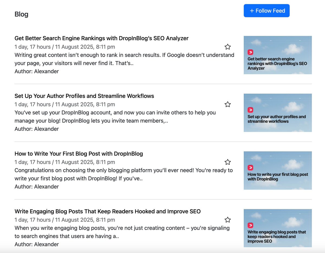
Task: Click the date line under the First Blog Post title
Action: pos(65,162)
